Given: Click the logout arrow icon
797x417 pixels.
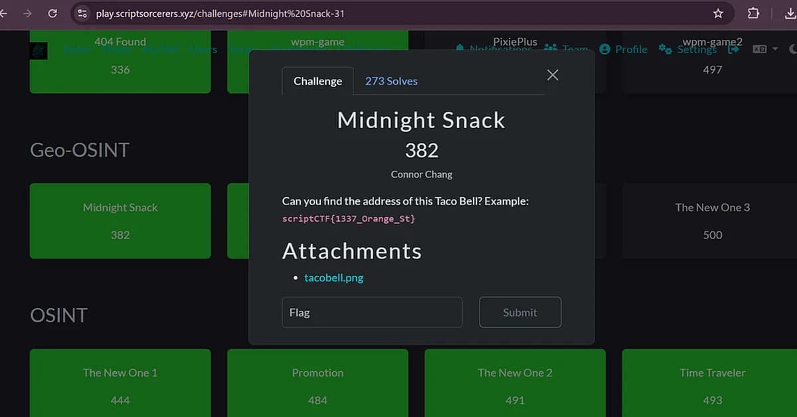Looking at the screenshot, I should (733, 49).
